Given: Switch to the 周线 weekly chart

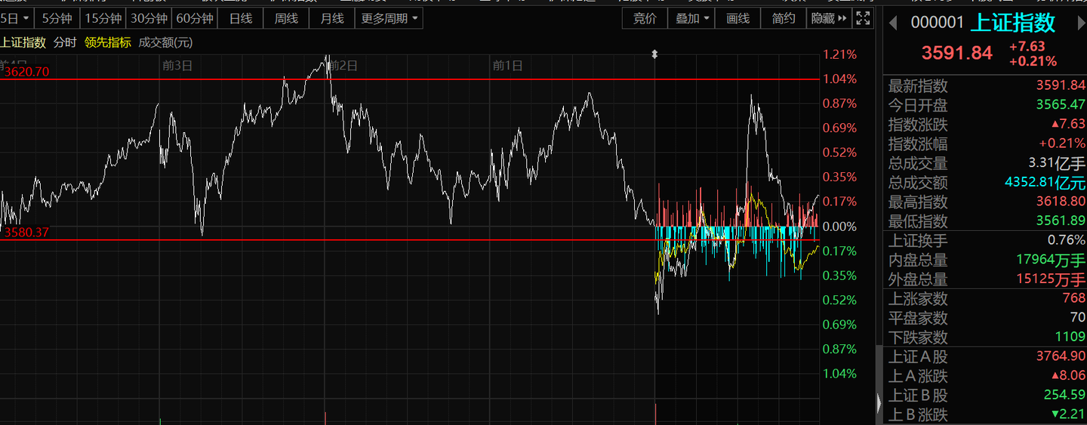Looking at the screenshot, I should (x=286, y=18).
